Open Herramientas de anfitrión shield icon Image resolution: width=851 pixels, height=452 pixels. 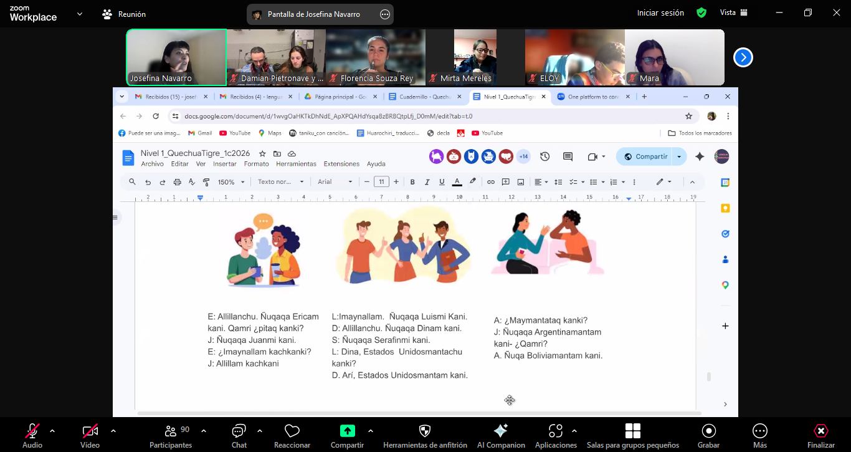pos(425,435)
